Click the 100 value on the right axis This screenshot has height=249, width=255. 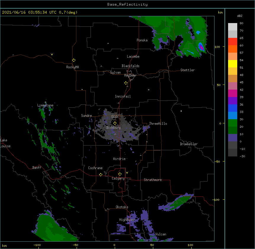tap(217, 47)
